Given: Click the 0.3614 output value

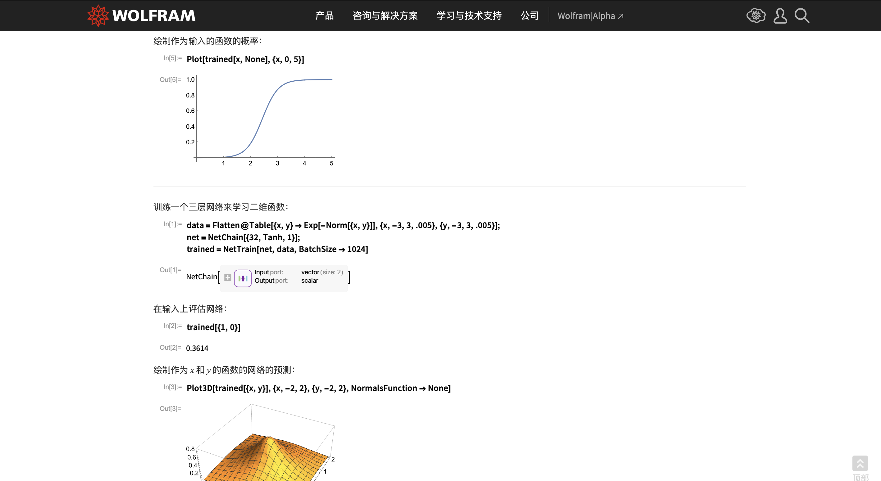Looking at the screenshot, I should click(x=197, y=348).
